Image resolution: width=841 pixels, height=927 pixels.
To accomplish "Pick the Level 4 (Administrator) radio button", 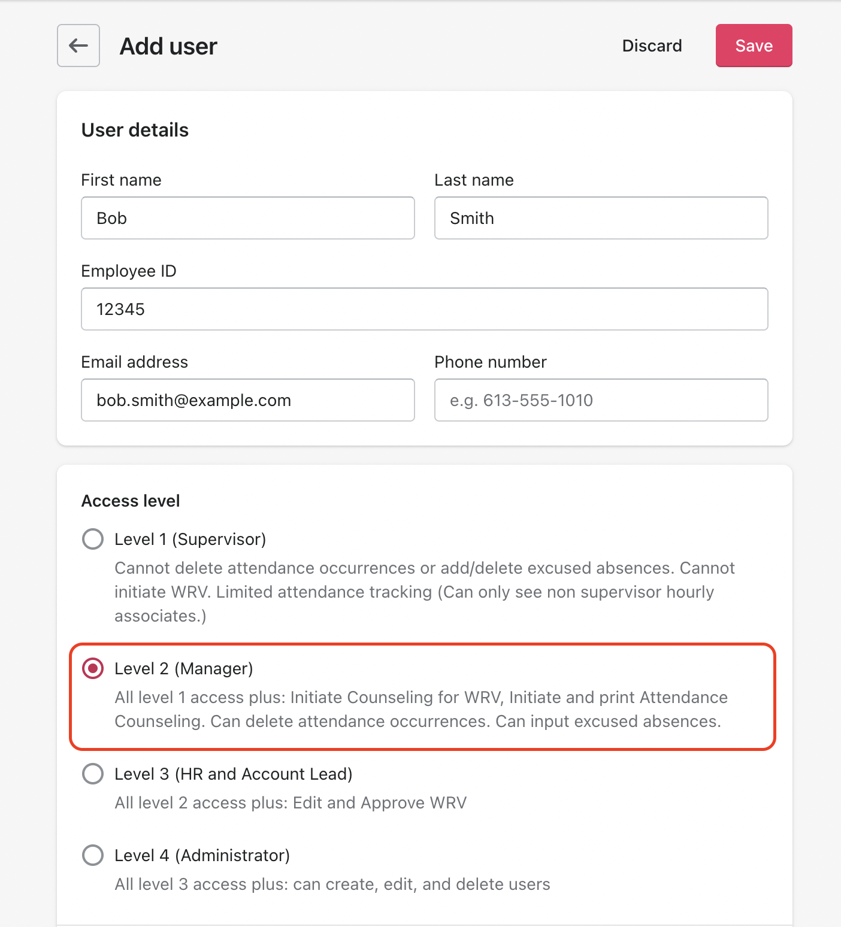I will 93,855.
